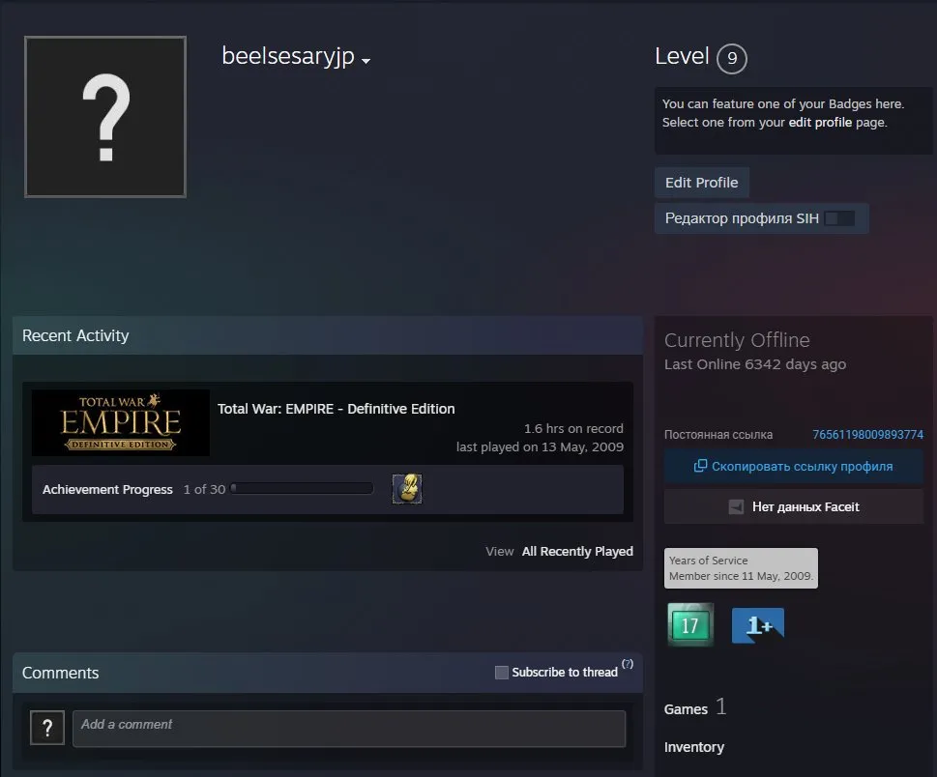Click the Add a comment input field
The image size is (937, 777).
[x=349, y=729]
